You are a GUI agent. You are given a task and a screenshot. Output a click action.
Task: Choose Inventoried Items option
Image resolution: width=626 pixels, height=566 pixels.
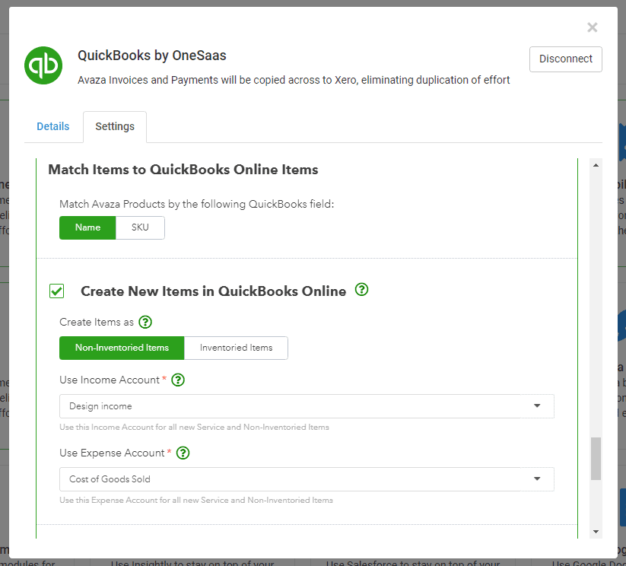click(236, 348)
